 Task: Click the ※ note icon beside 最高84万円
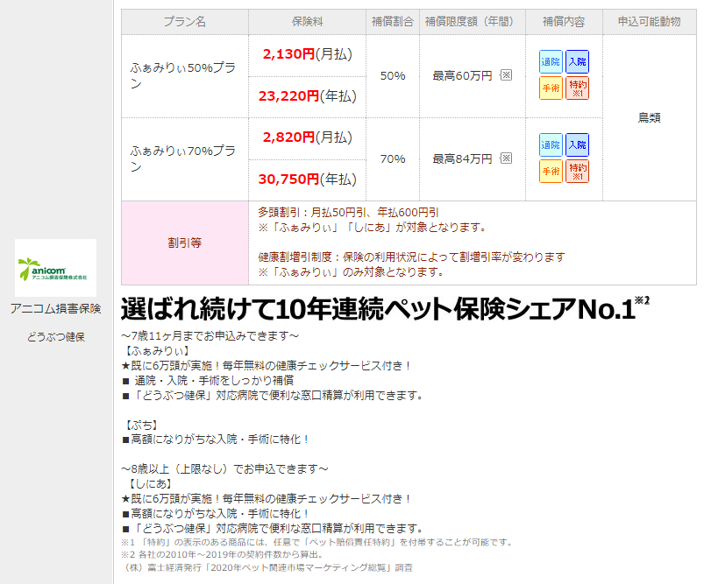pyautogui.click(x=506, y=158)
